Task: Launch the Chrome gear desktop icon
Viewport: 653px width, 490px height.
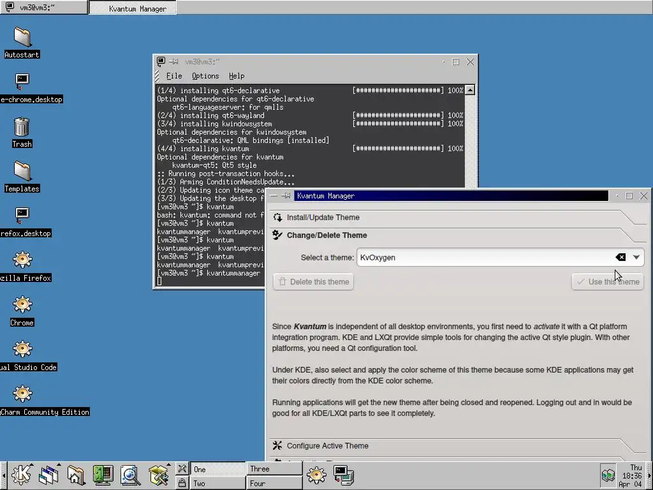Action: click(22, 311)
